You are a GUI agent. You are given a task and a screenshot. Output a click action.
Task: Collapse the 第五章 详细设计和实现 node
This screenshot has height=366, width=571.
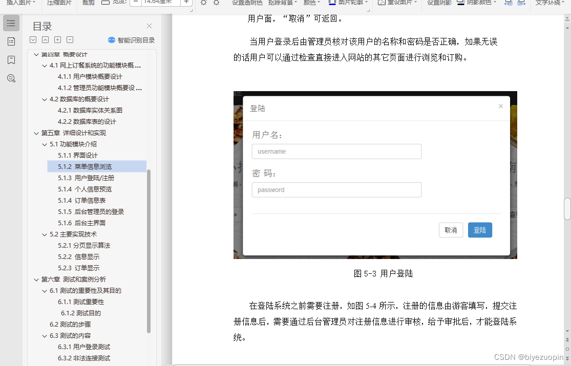(x=36, y=133)
